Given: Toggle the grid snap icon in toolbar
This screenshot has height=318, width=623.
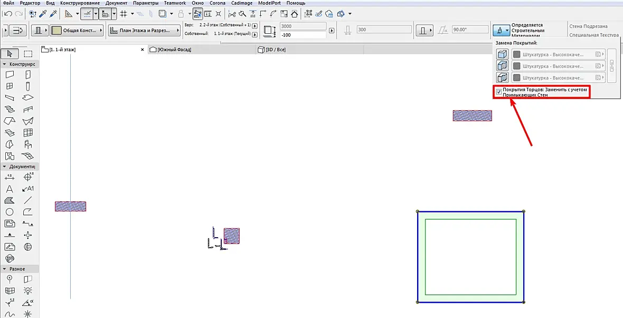Looking at the screenshot, I should click(x=124, y=14).
